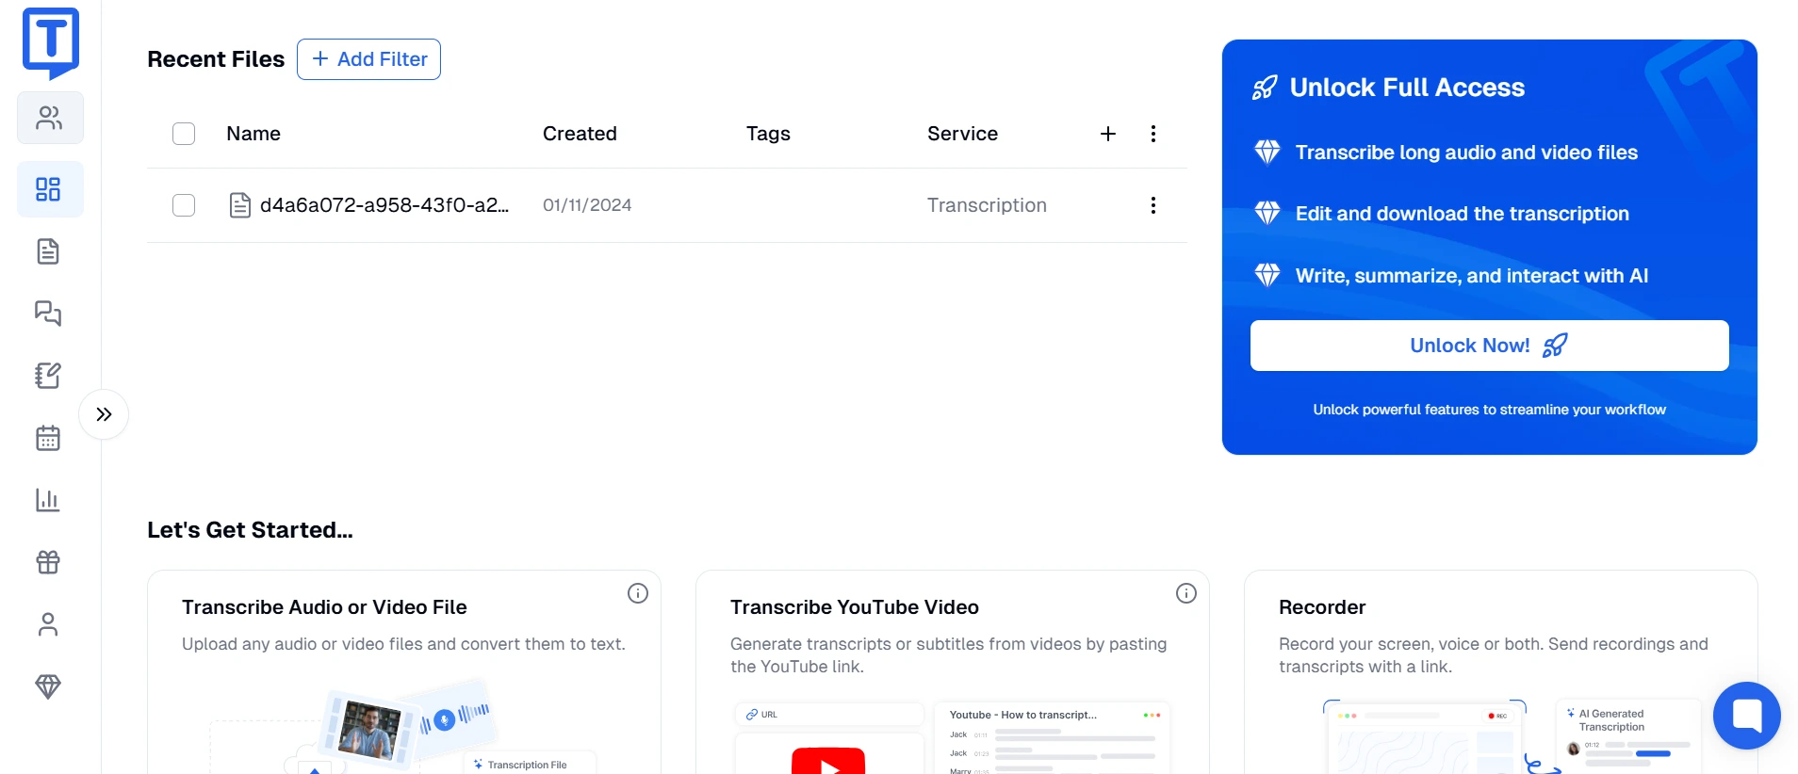
Task: Open the calendar icon in sidebar
Action: (x=48, y=438)
